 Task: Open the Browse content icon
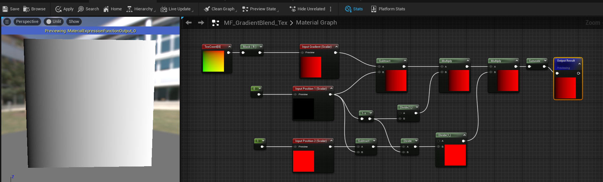click(26, 9)
